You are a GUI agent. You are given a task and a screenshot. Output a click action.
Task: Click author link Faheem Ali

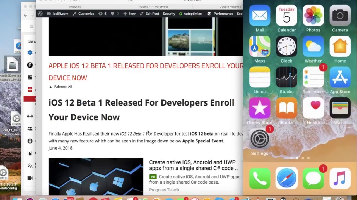(x=63, y=87)
